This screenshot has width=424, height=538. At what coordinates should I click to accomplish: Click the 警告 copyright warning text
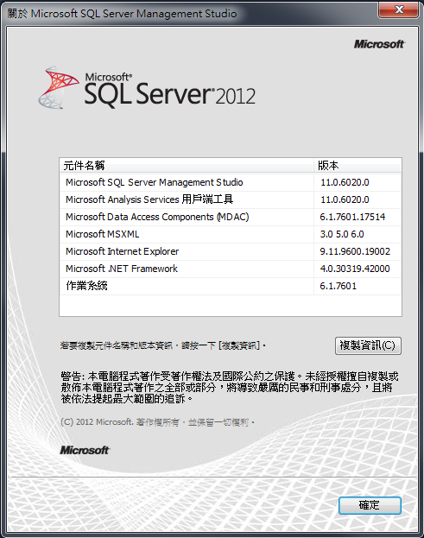click(230, 388)
